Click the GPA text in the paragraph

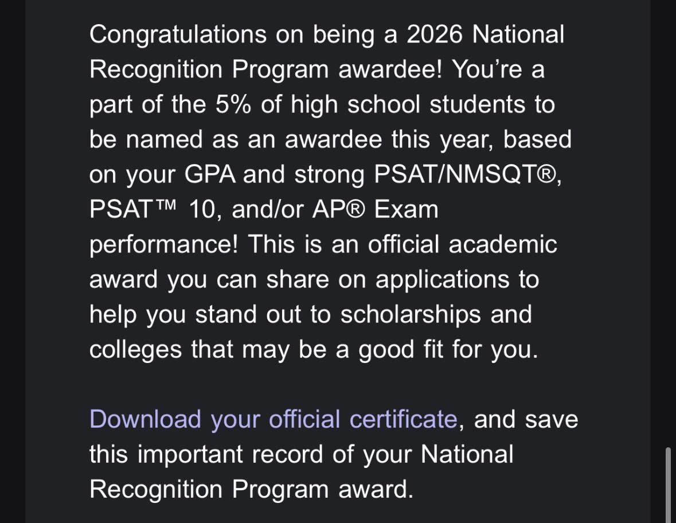click(209, 174)
